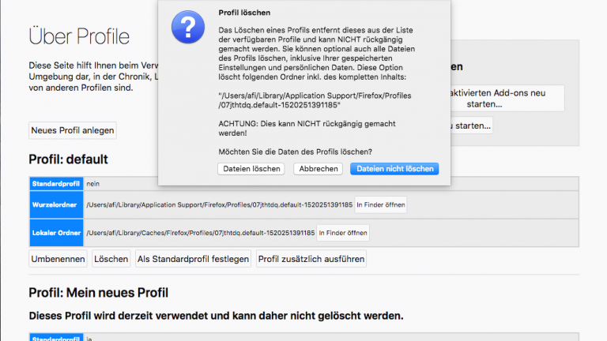Click the blue question mark dialog icon
The height and width of the screenshot is (341, 607).
(x=188, y=28)
